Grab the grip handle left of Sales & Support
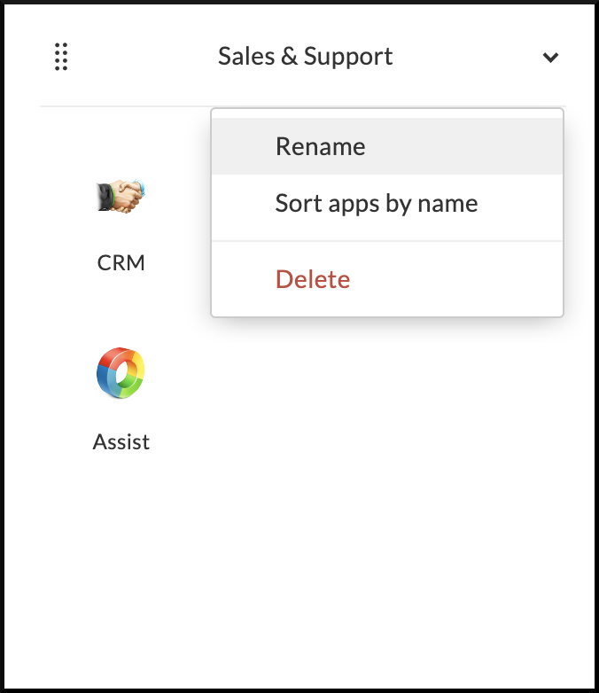599x693 pixels. [61, 57]
